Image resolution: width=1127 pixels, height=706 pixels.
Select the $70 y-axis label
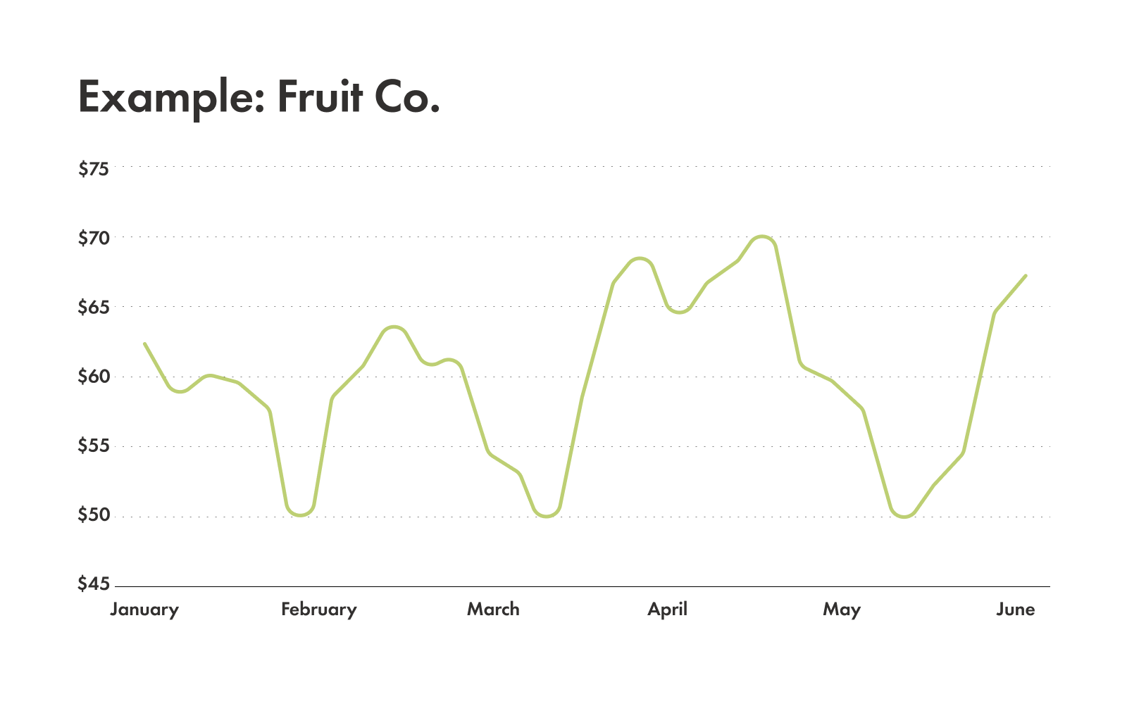[94, 238]
